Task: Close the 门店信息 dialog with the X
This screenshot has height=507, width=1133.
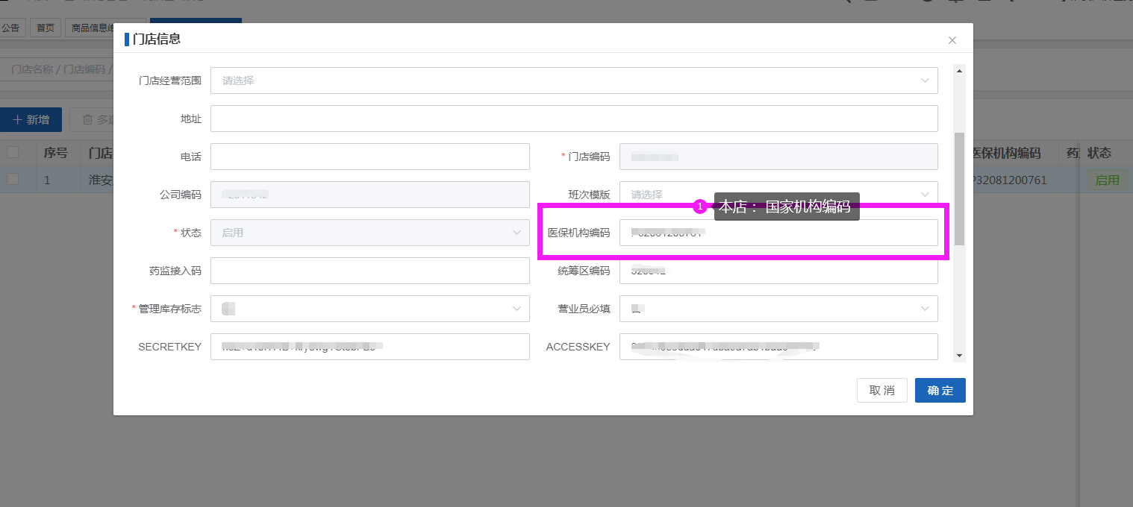Action: pos(952,40)
